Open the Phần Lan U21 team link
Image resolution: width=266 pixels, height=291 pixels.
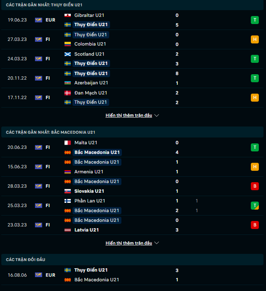(x=89, y=201)
